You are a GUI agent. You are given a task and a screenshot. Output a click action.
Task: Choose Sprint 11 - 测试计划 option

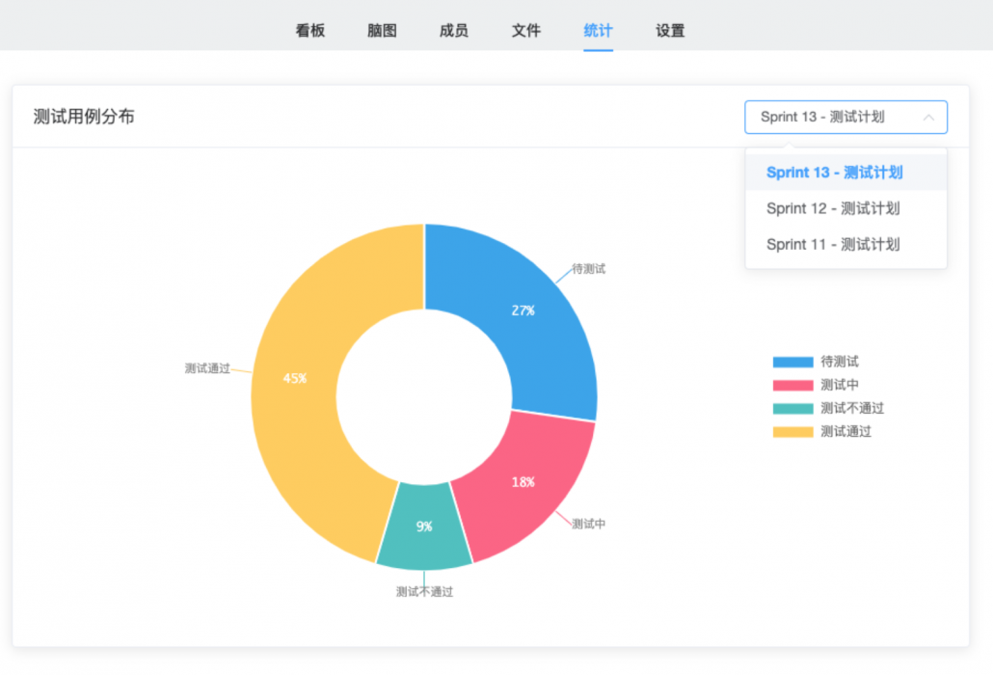point(845,244)
